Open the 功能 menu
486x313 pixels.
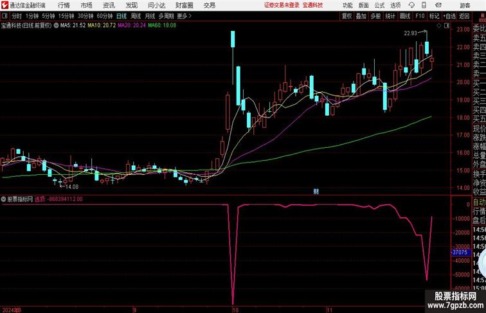point(347,5)
